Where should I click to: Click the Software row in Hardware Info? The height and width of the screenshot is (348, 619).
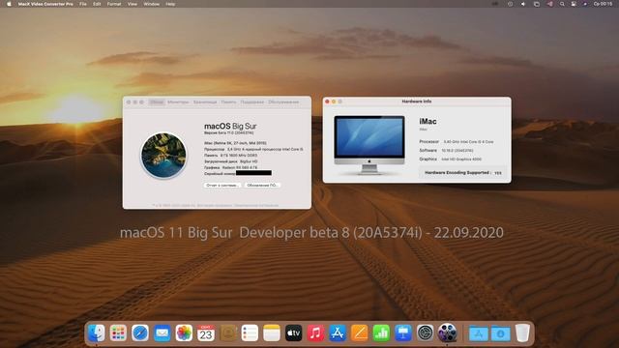coord(446,151)
